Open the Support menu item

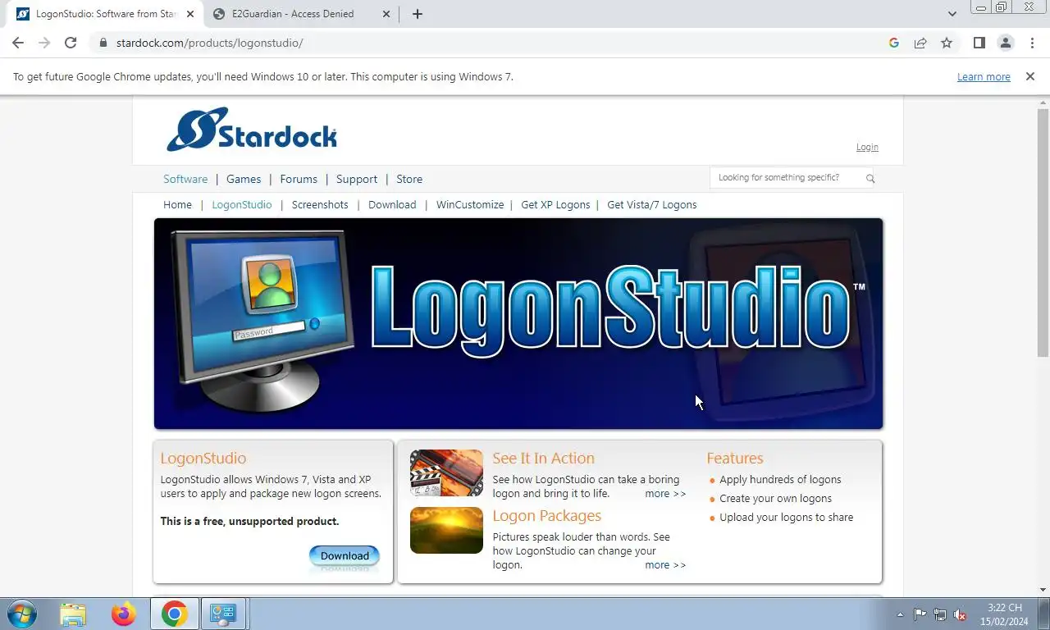pyautogui.click(x=357, y=179)
